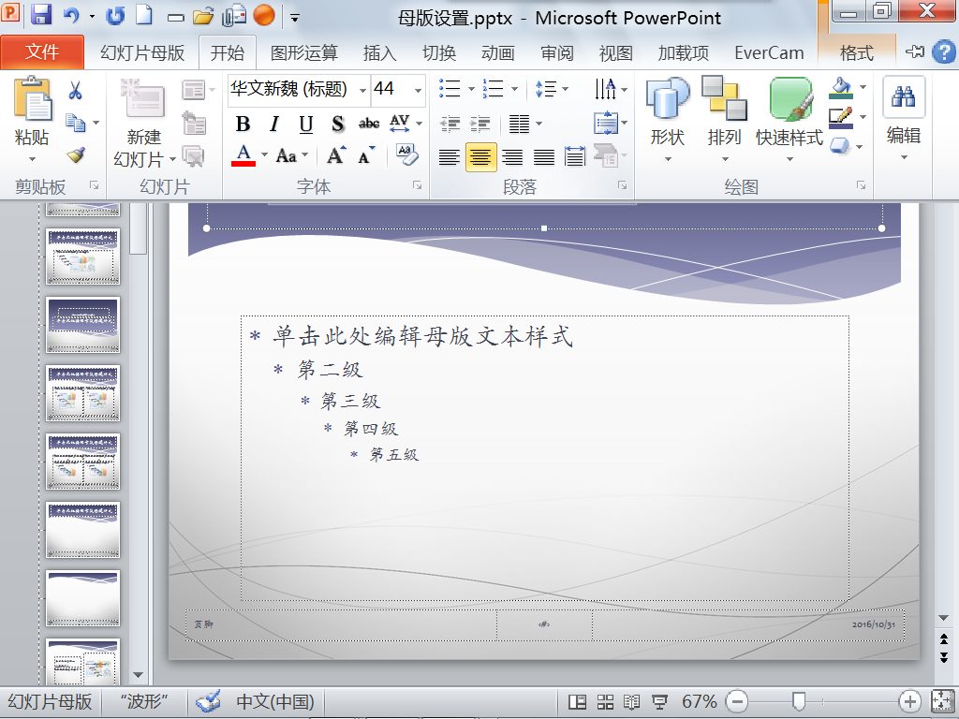Click the Increase Font Size icon
Image resolution: width=959 pixels, height=719 pixels.
pos(336,155)
